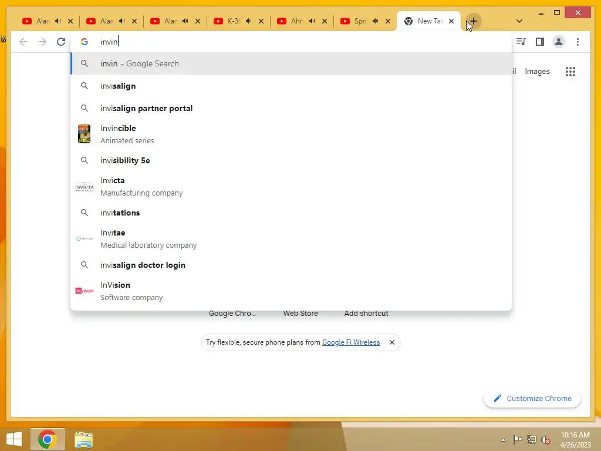Show hidden system tray icons
The image size is (601, 451).
point(503,440)
